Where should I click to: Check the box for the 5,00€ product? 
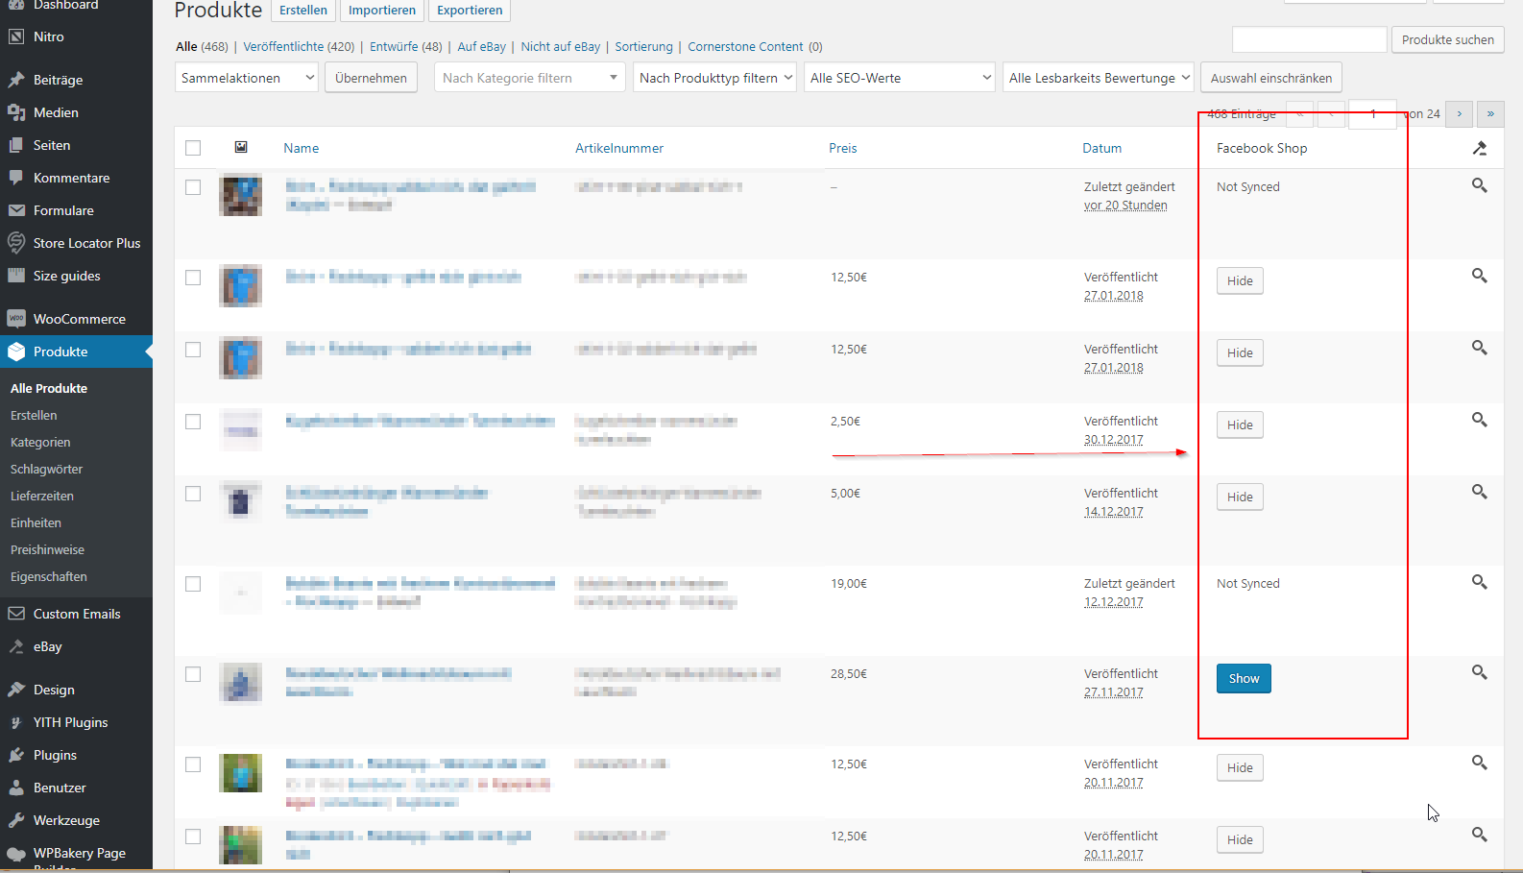pos(193,494)
